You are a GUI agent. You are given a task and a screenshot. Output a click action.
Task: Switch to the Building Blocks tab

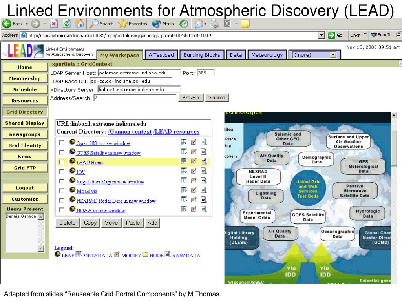[x=202, y=55]
